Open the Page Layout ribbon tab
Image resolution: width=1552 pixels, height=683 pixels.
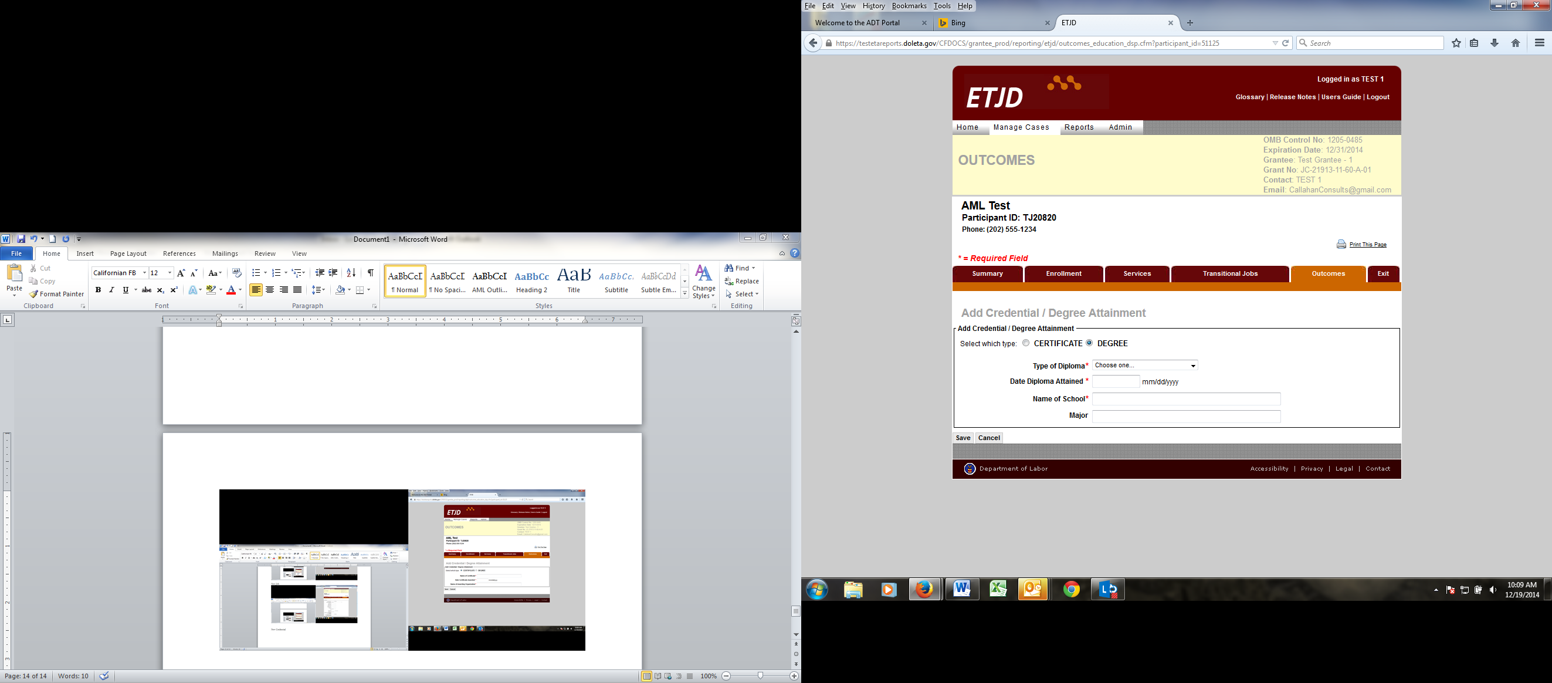point(128,254)
